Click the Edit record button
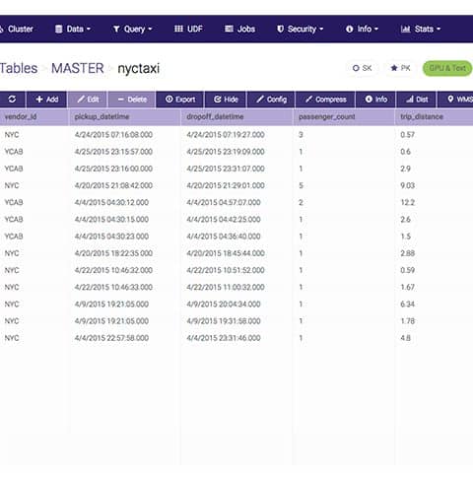This screenshot has height=478, width=473. 88,100
